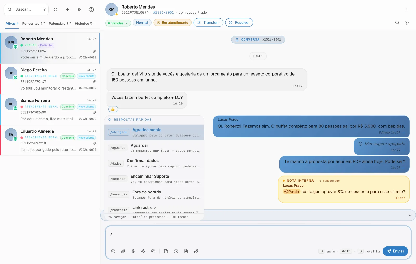Click the Particular tag on Roberto Mendes
The width and height of the screenshot is (416, 264).
46,45
